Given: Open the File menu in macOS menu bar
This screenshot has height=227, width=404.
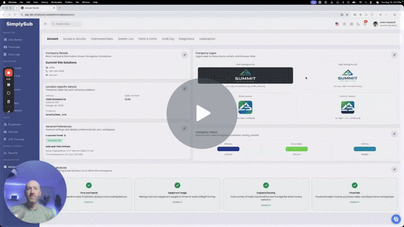Looking at the screenshot, I should tap(21, 2).
